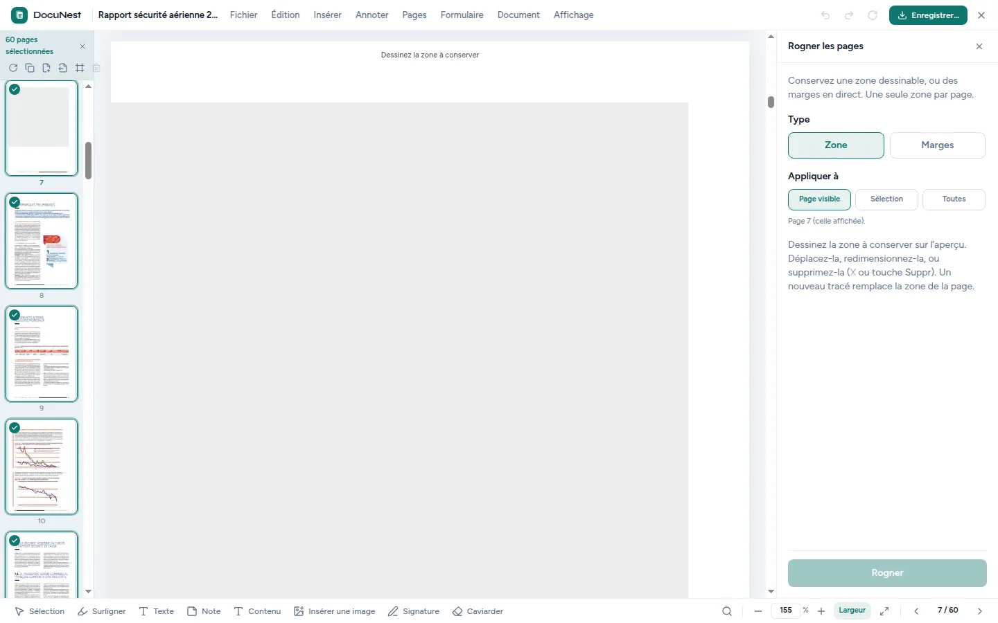Open the search magnifier in the status bar
Screen dimensions: 998x623
click(x=727, y=611)
